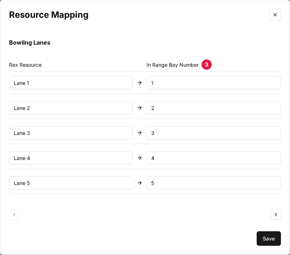Focus the bay number field for Lane 4
Viewport: 290px width, 255px height.
coord(214,158)
